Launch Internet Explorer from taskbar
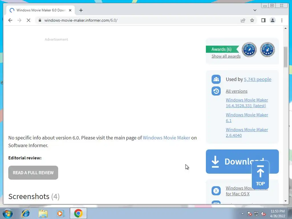292x219 pixels. [25, 213]
